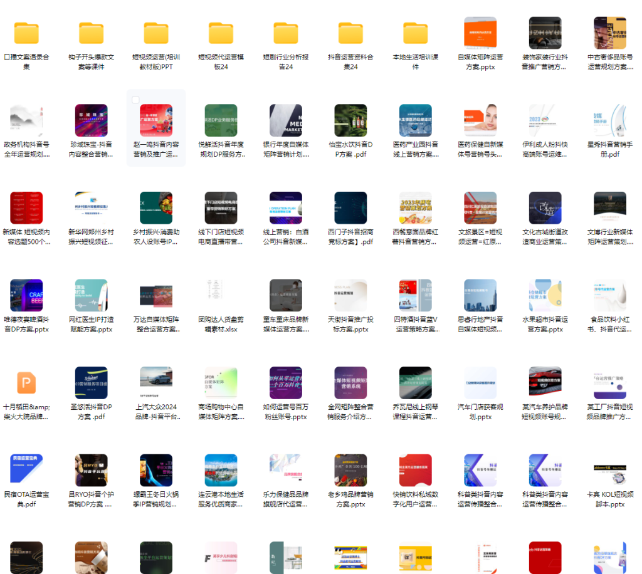Open the 抖音运营资料合集24 folder

click(x=351, y=33)
